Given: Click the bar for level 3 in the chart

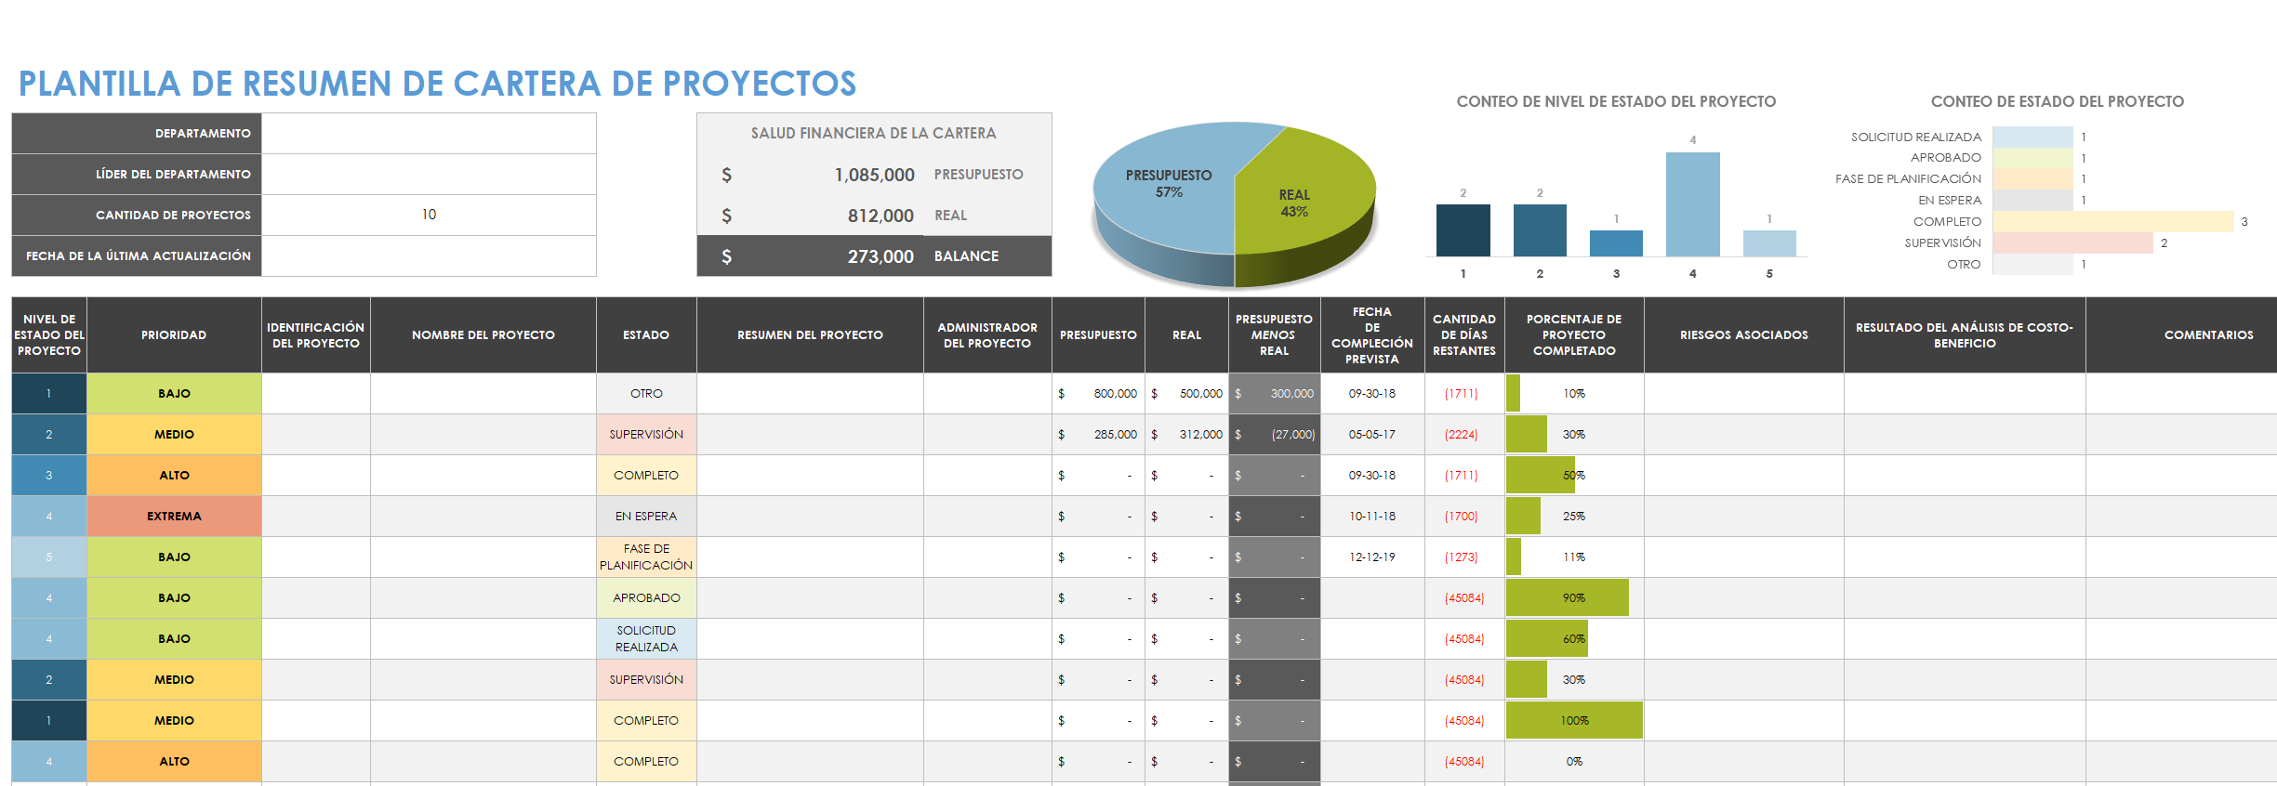Looking at the screenshot, I should click(x=1616, y=243).
